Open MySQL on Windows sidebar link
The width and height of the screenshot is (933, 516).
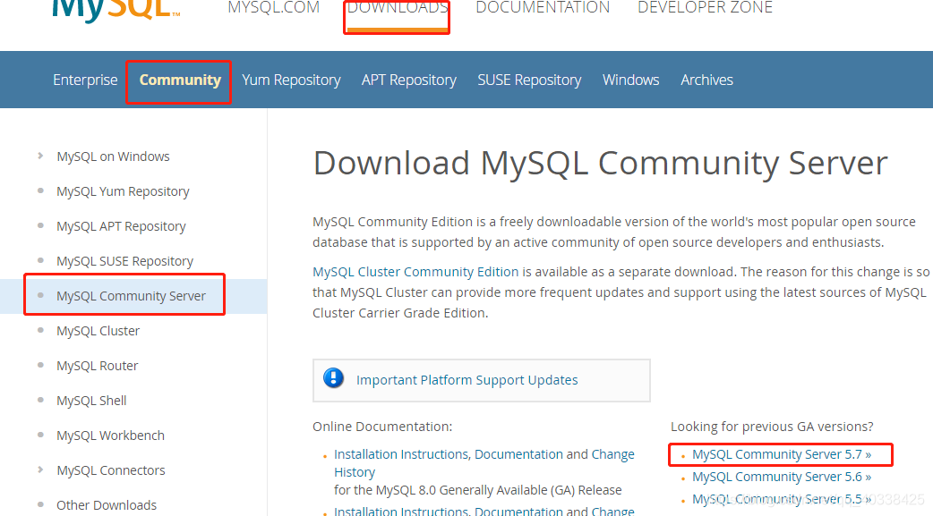(113, 156)
